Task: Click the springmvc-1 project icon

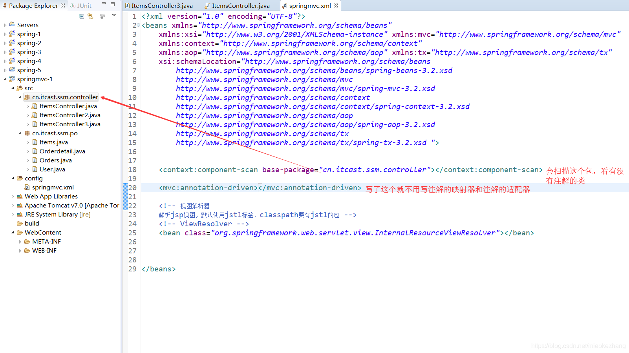Action: coord(12,78)
